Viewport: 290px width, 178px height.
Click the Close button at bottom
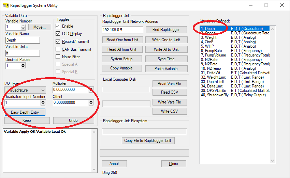tap(174, 164)
